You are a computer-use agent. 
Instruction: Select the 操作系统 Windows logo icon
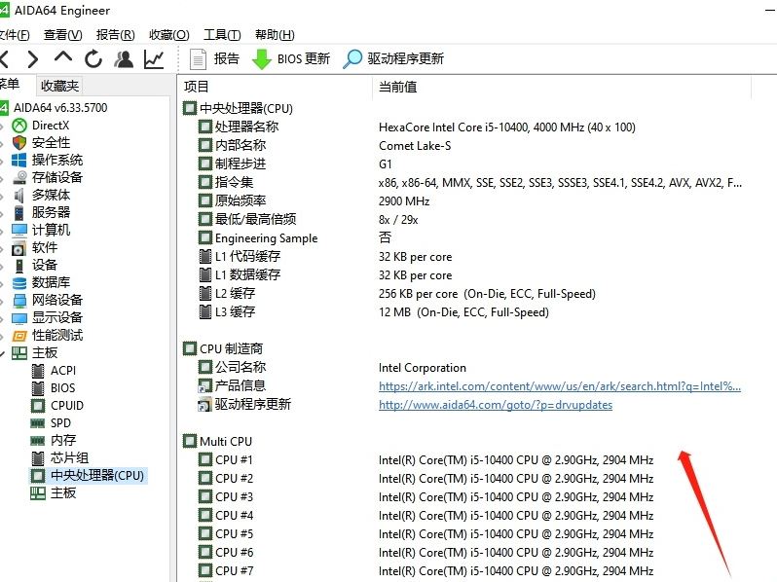[19, 161]
